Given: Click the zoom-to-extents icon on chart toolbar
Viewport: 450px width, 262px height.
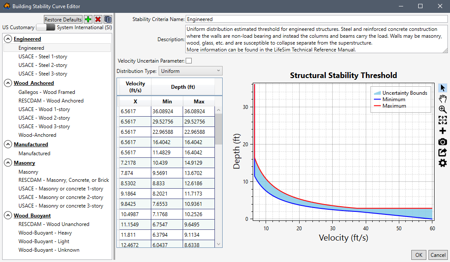Looking at the screenshot, I should [443, 120].
